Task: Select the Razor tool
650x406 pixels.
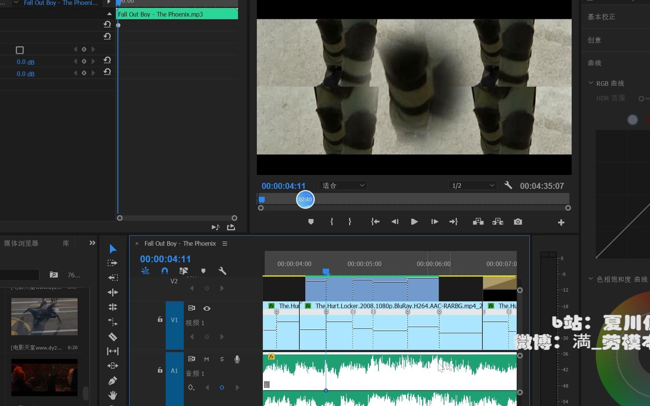Action: coord(113,337)
